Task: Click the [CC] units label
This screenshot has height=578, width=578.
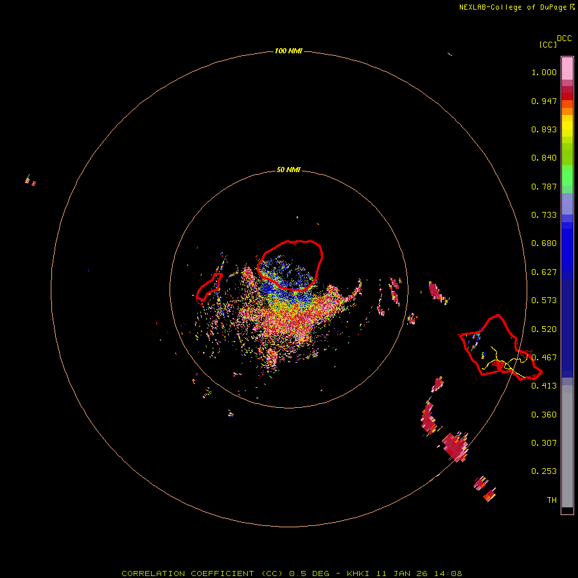Action: point(548,44)
